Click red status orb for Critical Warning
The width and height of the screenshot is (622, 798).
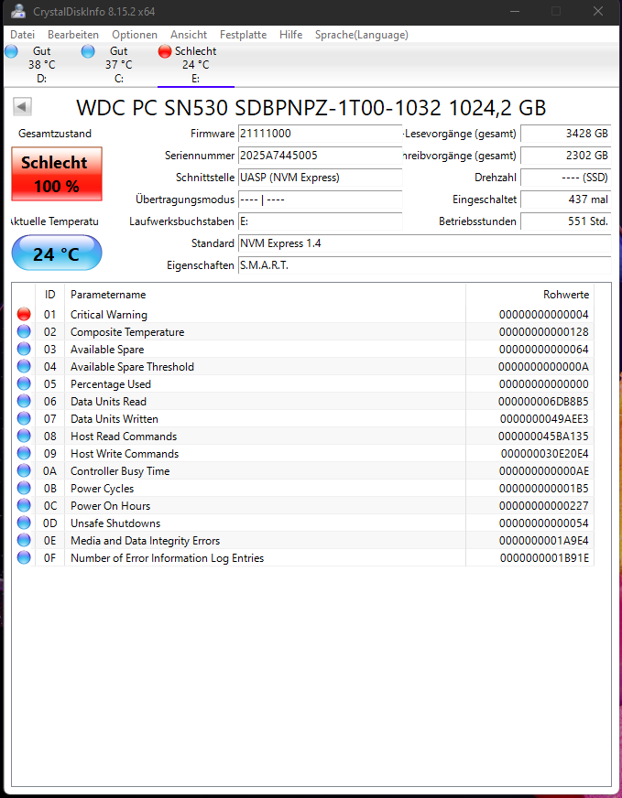pyautogui.click(x=24, y=315)
